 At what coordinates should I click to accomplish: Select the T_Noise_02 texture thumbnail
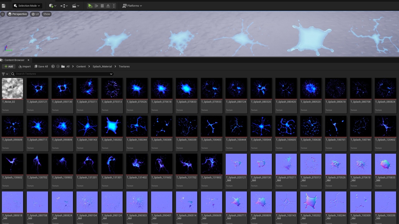pos(12,88)
